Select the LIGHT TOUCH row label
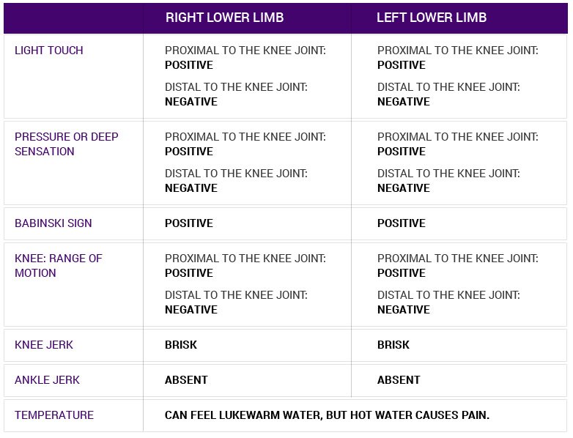The width and height of the screenshot is (573, 438). 49,51
